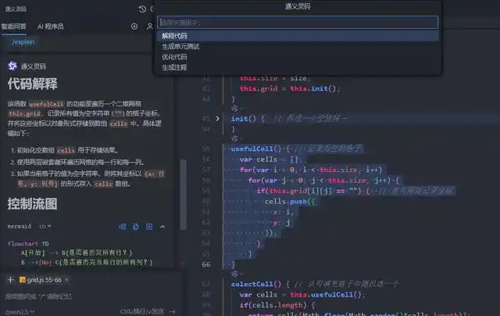Image resolution: width=500 pixels, height=316 pixels.
Task: Click the line 'this.grid = this.init();'
Action: [x=290, y=88]
